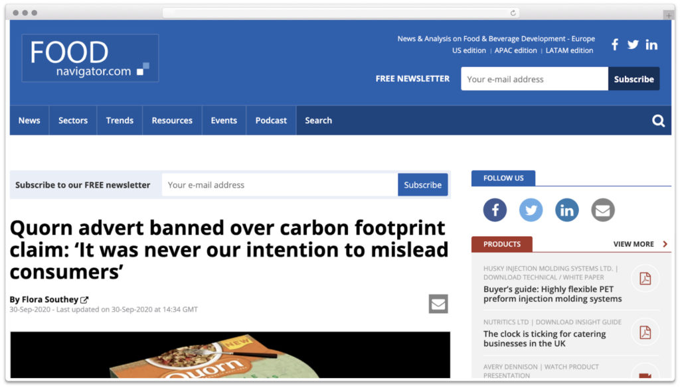Open the LinkedIn icon in the header
This screenshot has height=388, width=680.
pyautogui.click(x=651, y=44)
